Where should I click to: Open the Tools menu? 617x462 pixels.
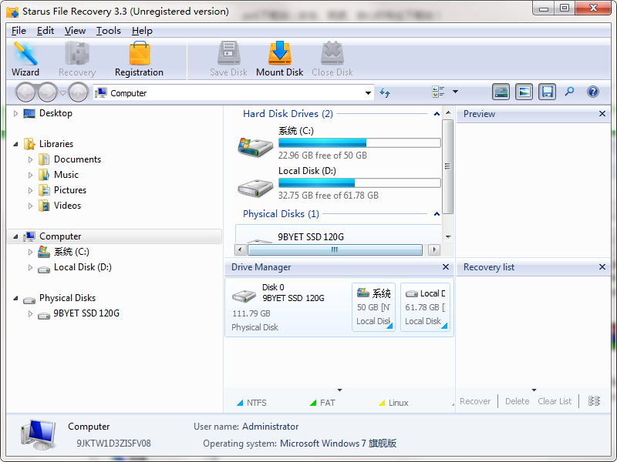[108, 31]
